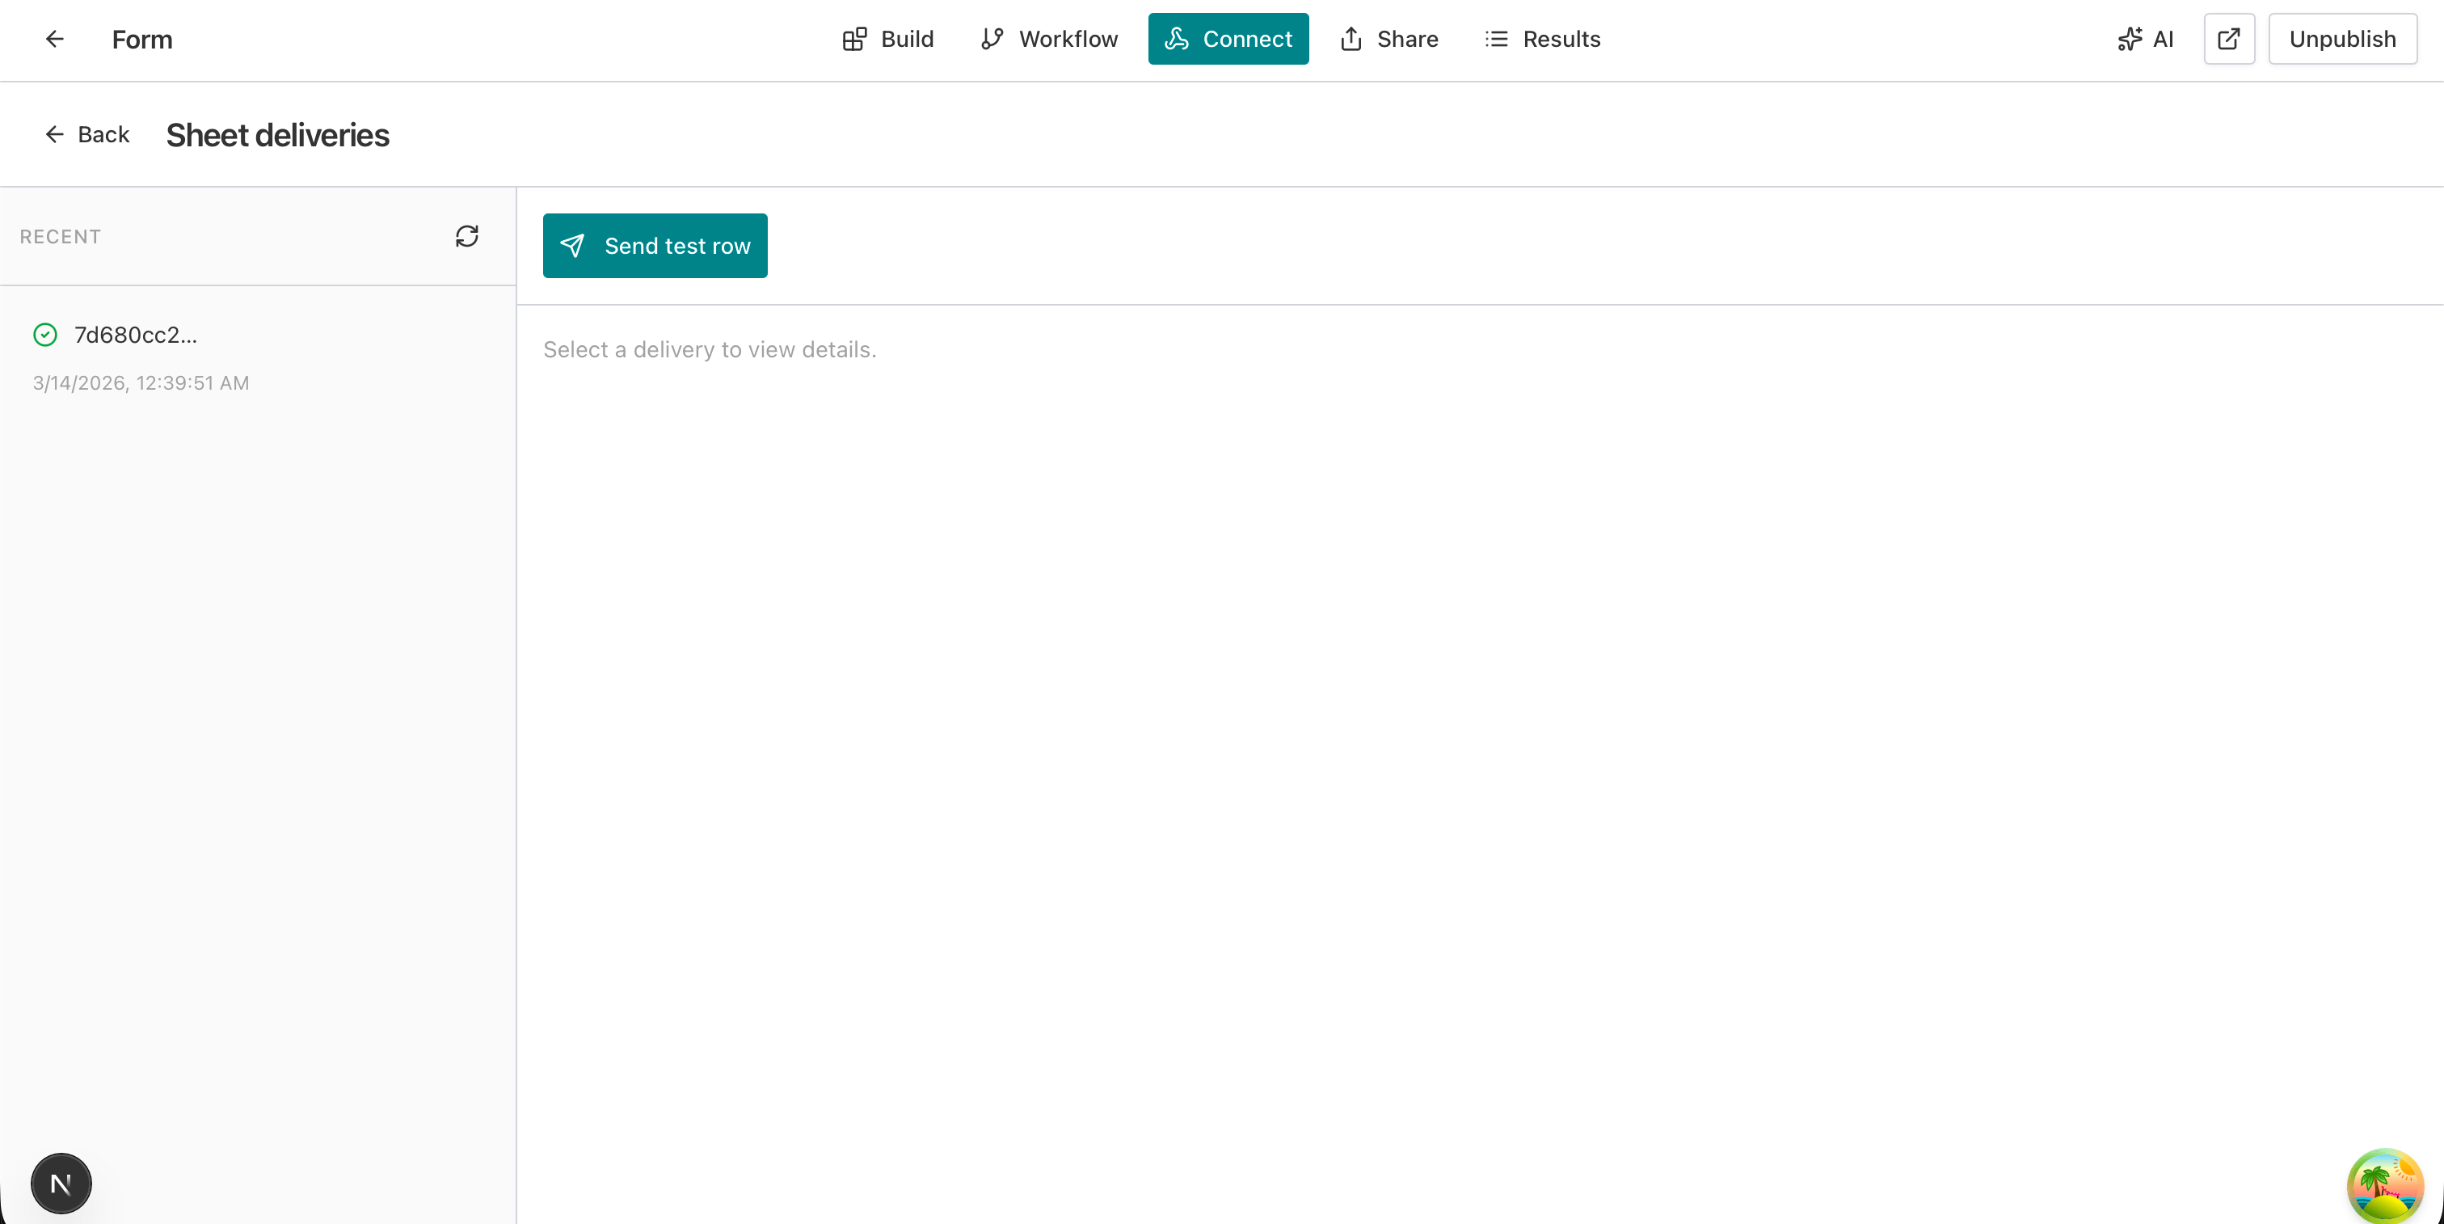This screenshot has height=1224, width=2444.
Task: Click the Connect integration icon
Action: tap(1178, 39)
